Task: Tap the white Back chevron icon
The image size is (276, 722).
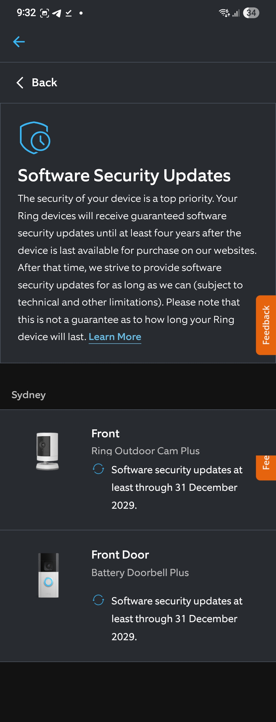Action: pos(20,83)
